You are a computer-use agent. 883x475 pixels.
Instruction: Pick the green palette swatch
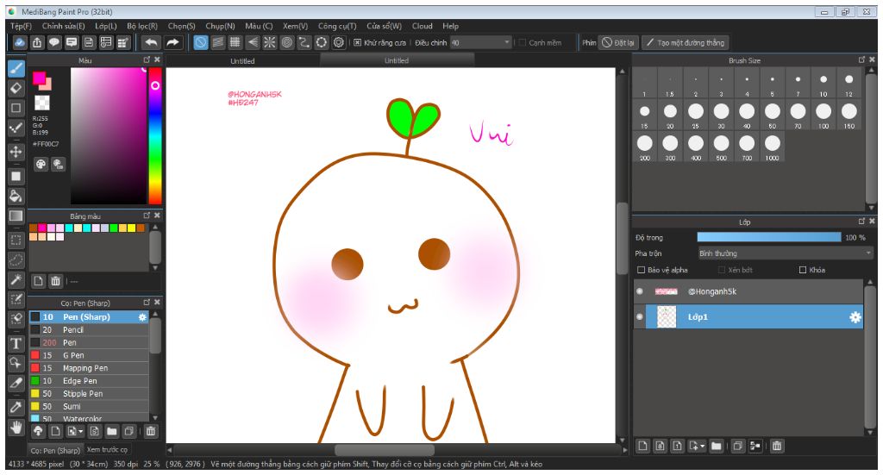[114, 228]
